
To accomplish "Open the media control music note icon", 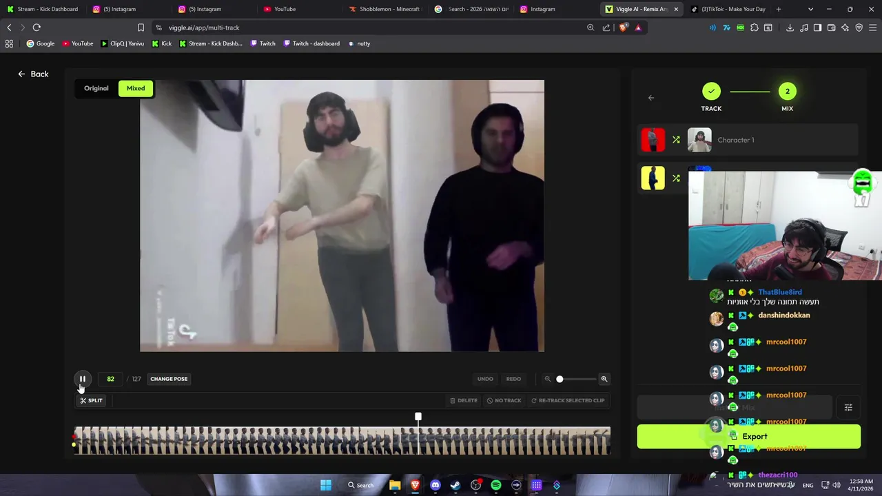I will point(804,28).
